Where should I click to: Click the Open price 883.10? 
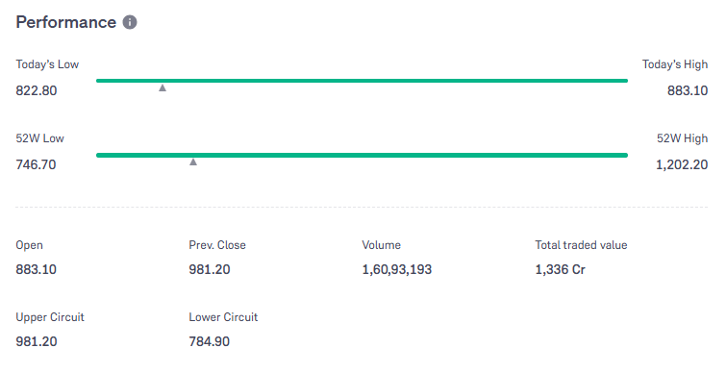click(x=37, y=269)
